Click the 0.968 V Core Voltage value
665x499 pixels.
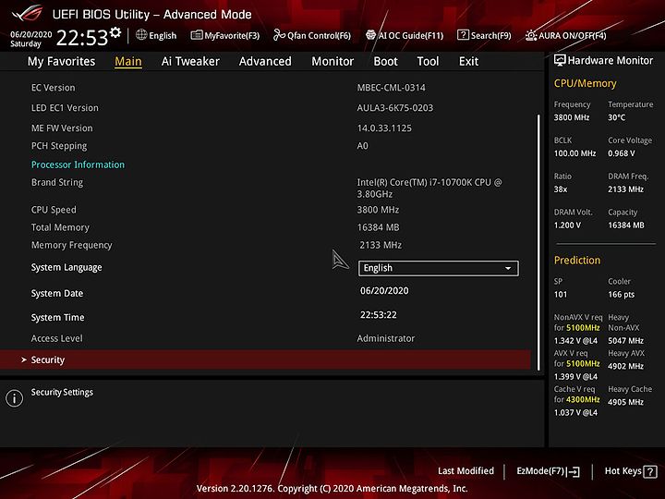(x=622, y=153)
